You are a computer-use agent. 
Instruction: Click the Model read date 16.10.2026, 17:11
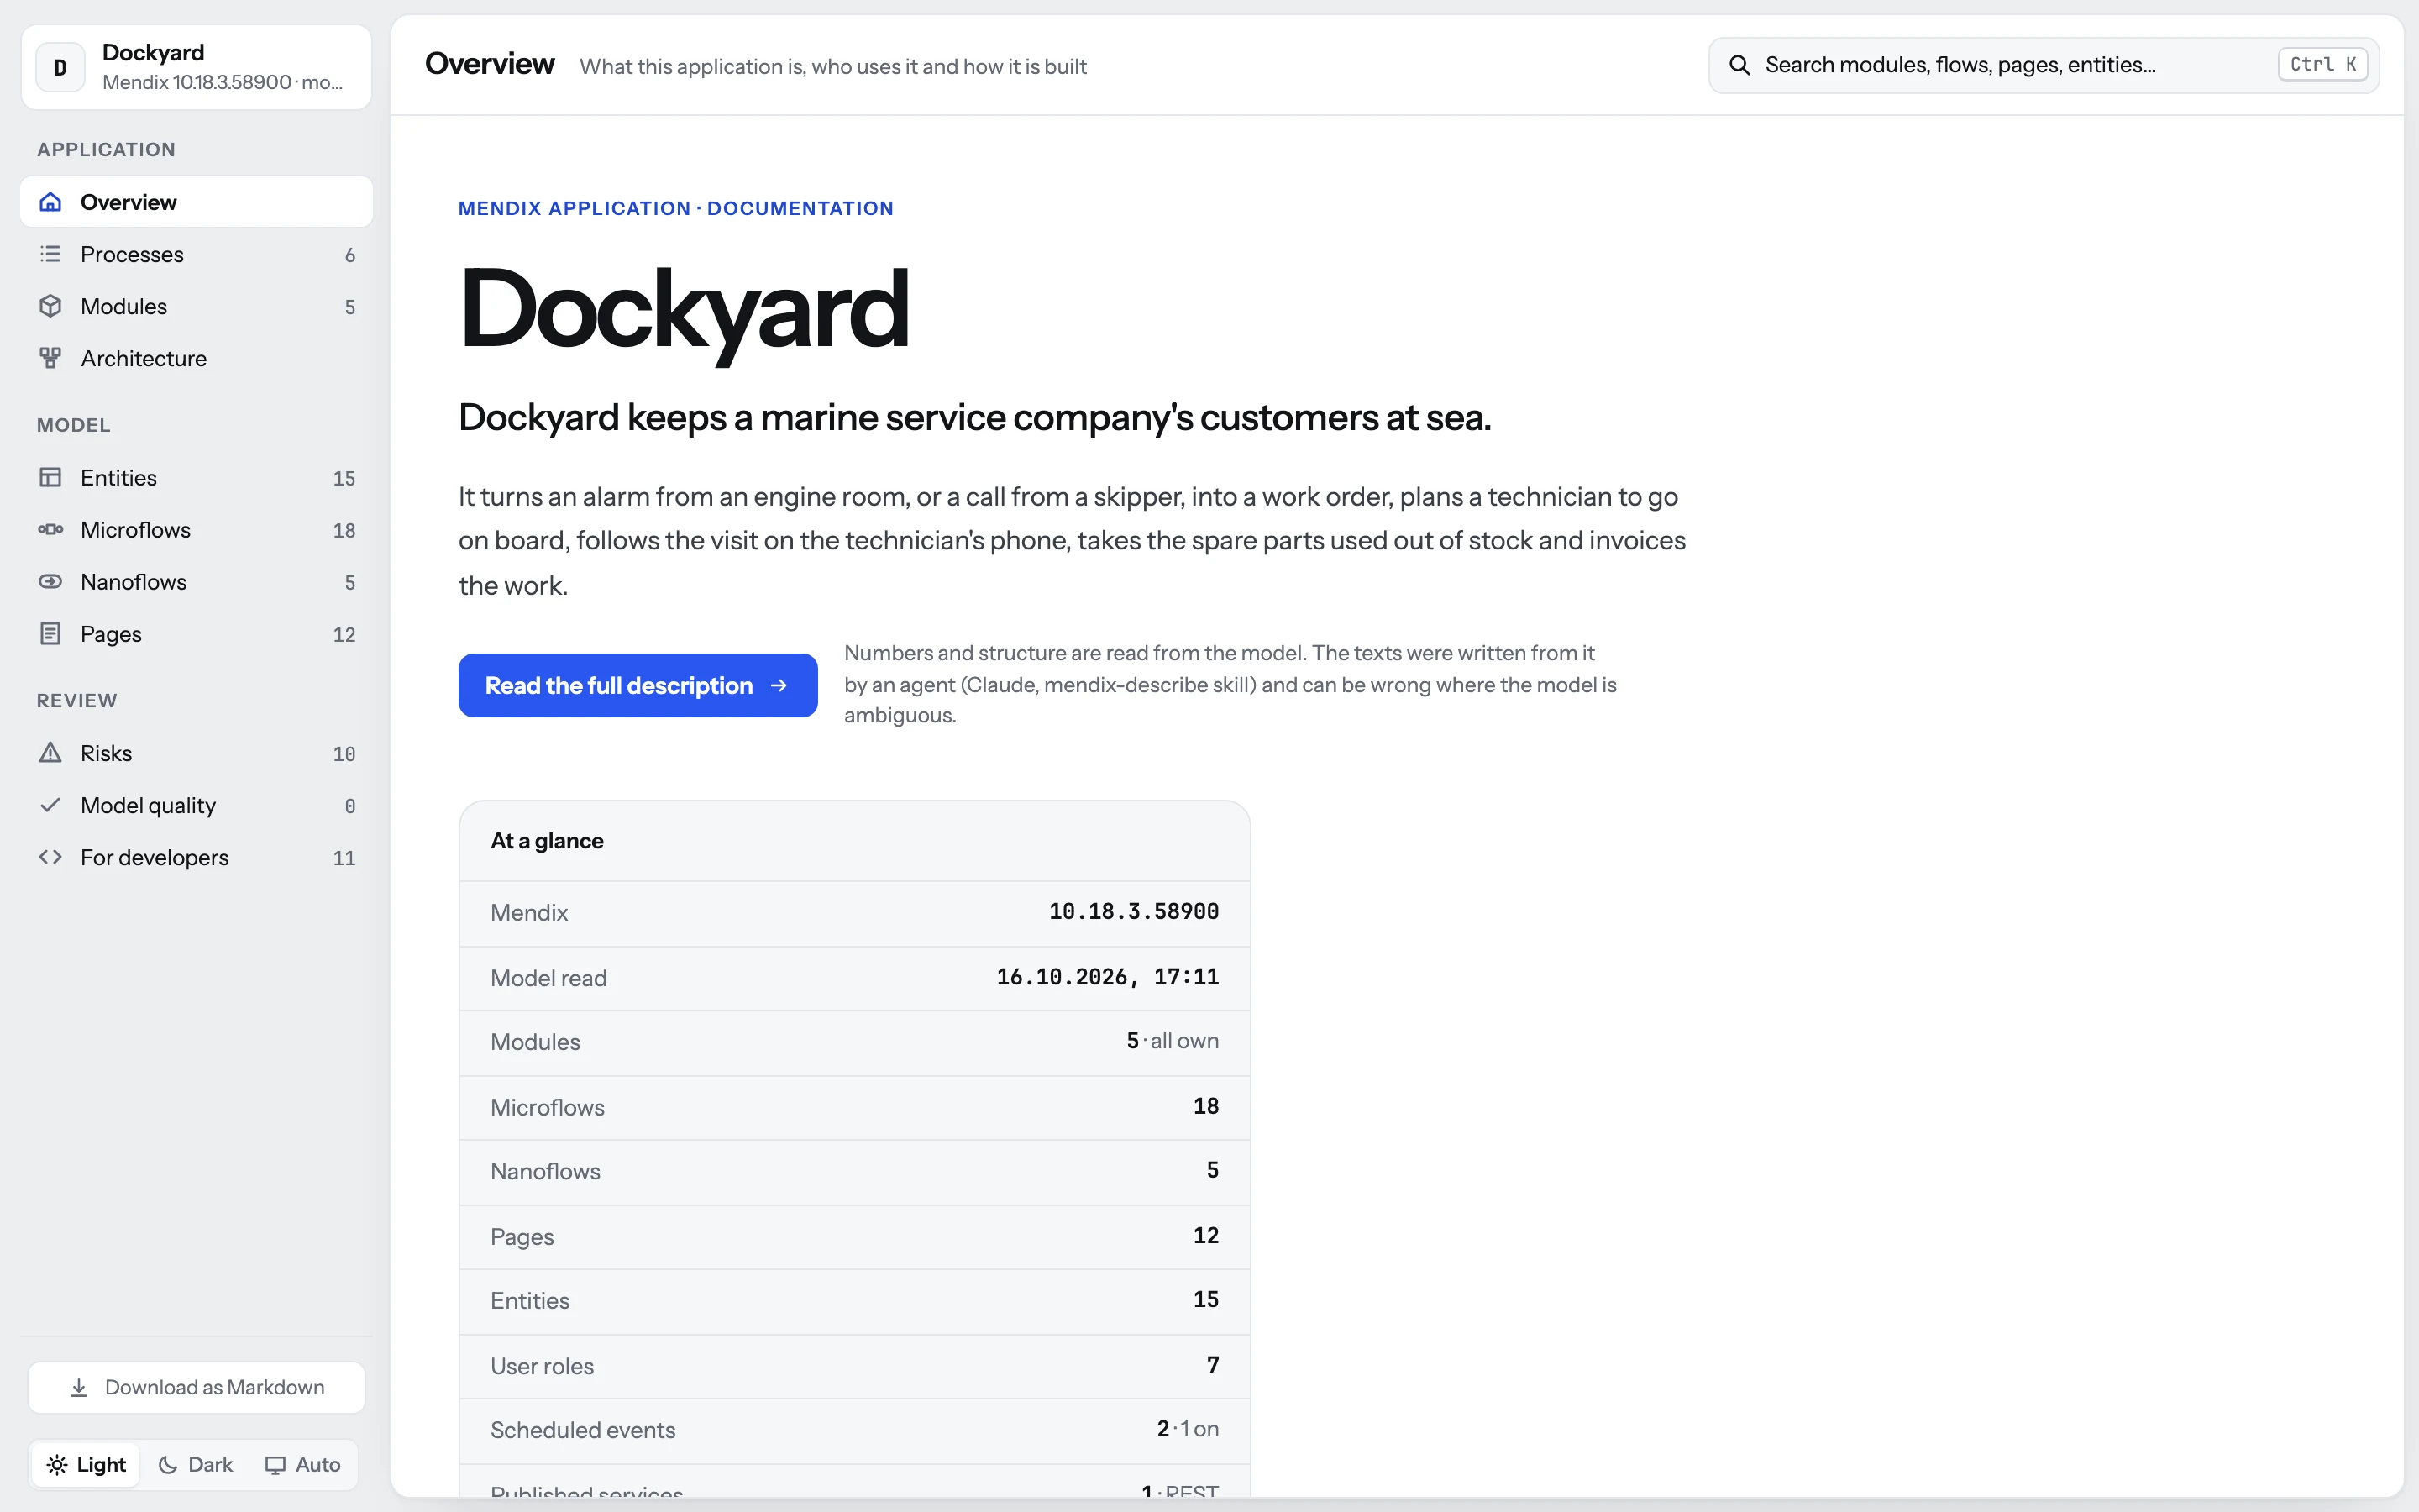(1108, 977)
